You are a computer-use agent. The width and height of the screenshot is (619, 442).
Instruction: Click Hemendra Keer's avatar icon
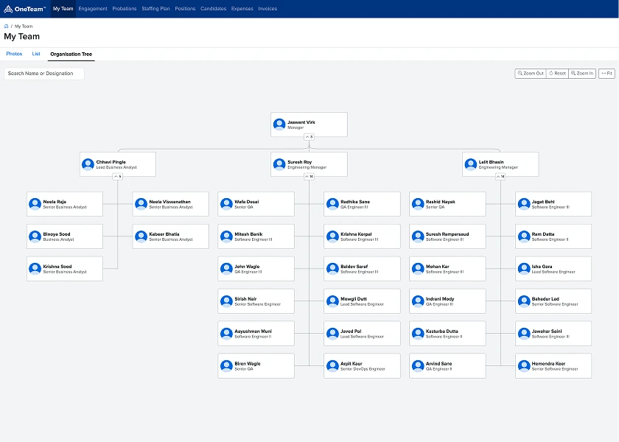pyautogui.click(x=524, y=366)
